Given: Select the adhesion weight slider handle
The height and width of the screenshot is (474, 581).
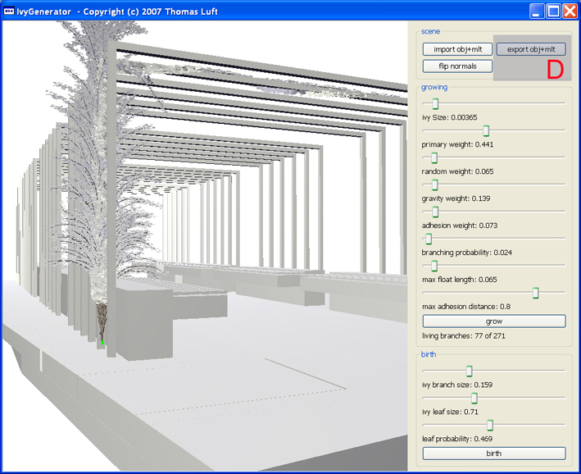Looking at the screenshot, I should 435,212.
